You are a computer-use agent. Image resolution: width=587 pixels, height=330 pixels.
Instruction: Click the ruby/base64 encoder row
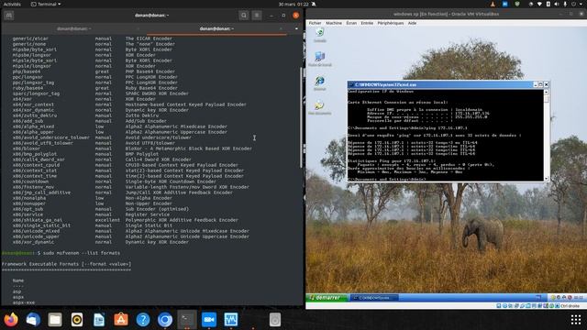[94, 88]
